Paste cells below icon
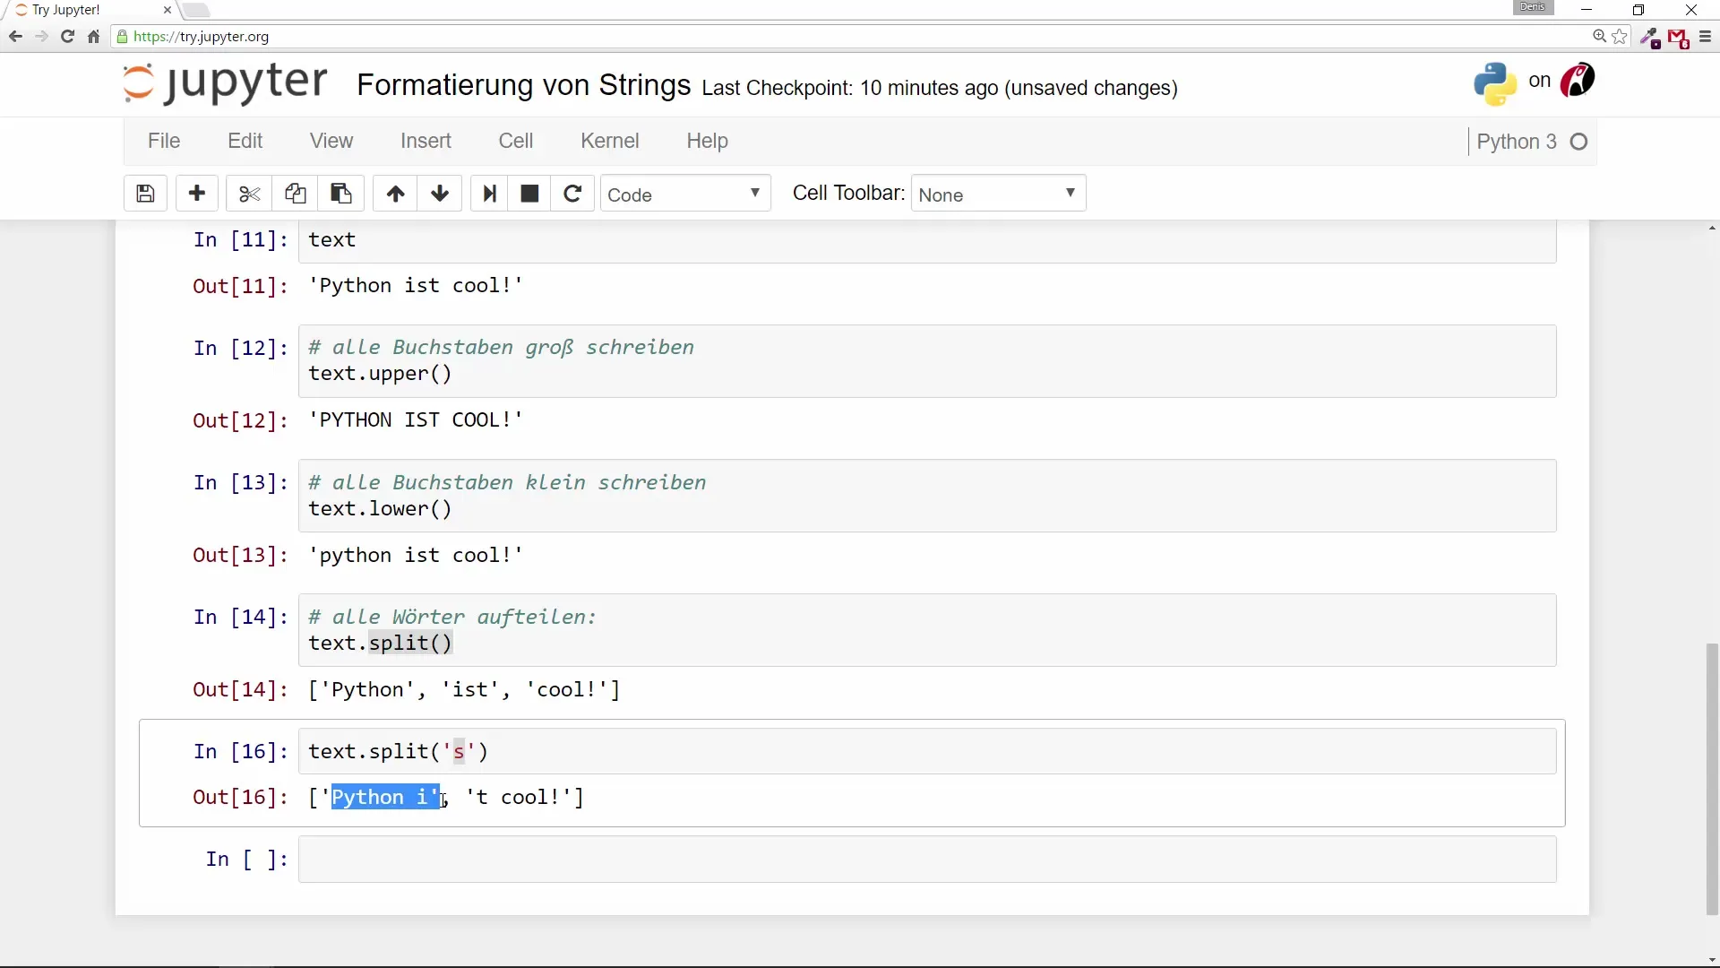Viewport: 1720px width, 968px height. click(x=341, y=194)
